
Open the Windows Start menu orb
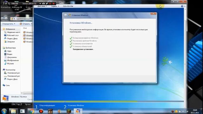pos(4,111)
